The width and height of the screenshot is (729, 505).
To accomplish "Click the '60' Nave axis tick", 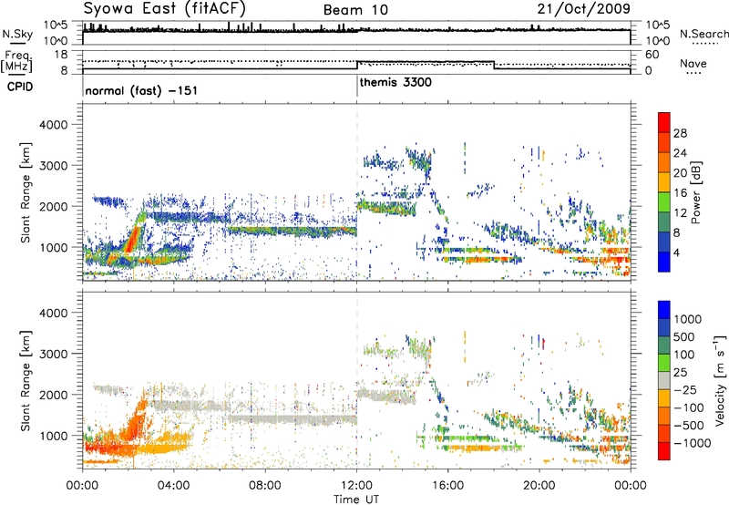I will (x=652, y=55).
